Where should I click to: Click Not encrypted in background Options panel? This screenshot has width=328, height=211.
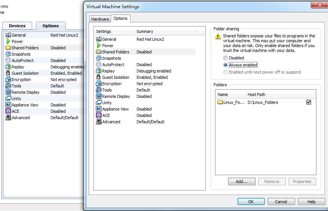click(63, 80)
